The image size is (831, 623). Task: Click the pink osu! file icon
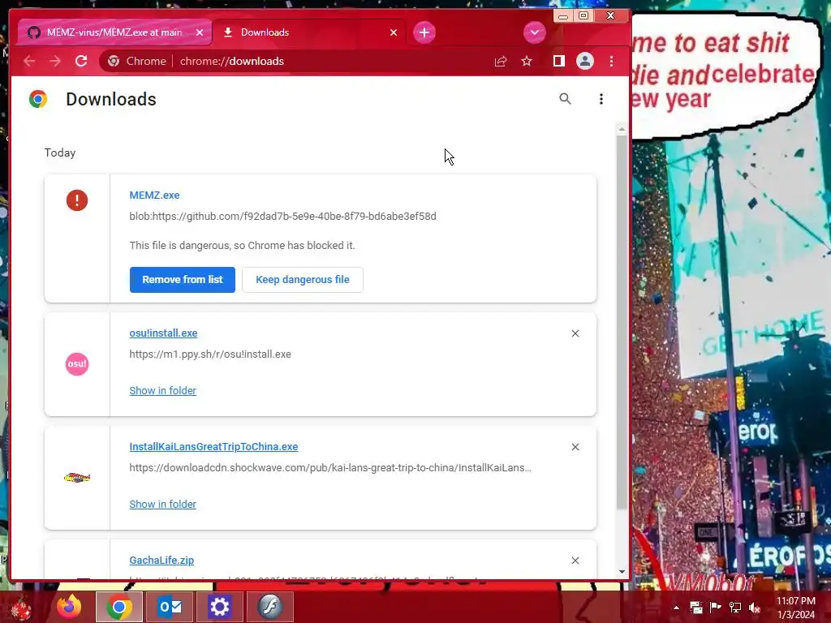pyautogui.click(x=77, y=364)
